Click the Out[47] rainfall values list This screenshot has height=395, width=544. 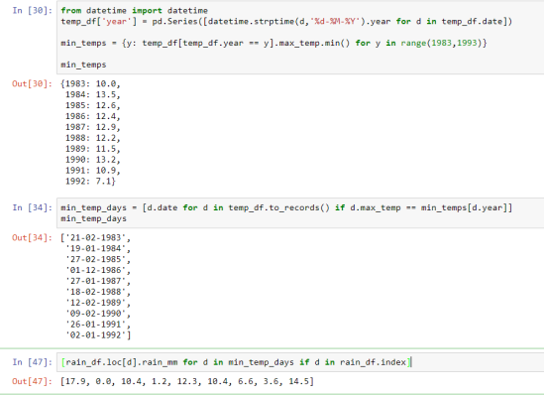[x=187, y=381]
